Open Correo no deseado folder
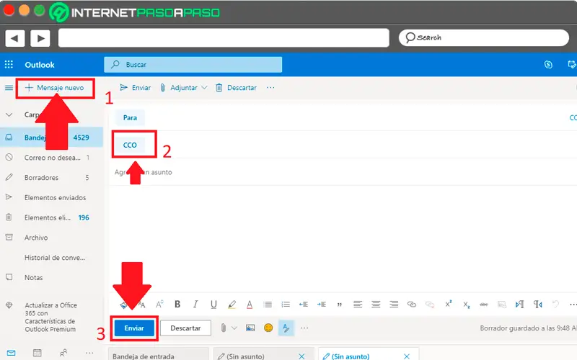577x360 pixels. (x=51, y=158)
